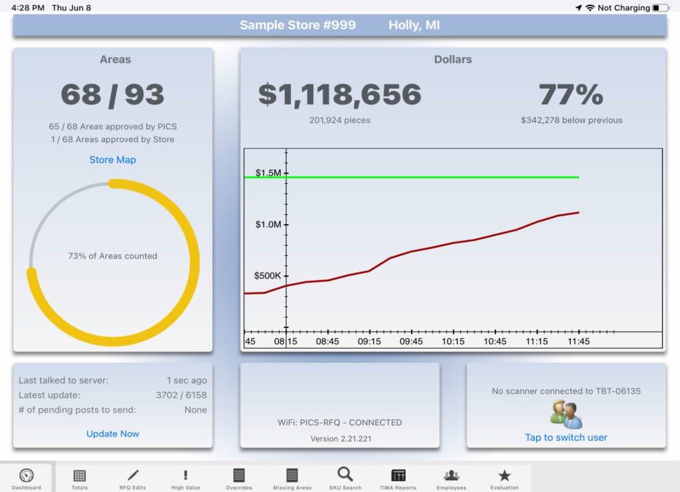View High Value items via exclamation icon
This screenshot has height=492, width=680.
(x=185, y=476)
